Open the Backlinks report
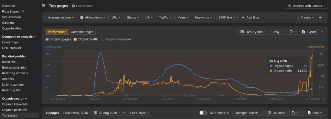The width and height of the screenshot is (331, 119). [9, 62]
